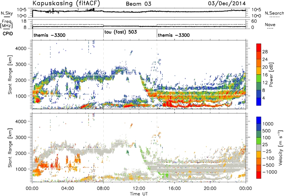Click the red top segment of Power color bar
Viewport: 284px width, 196px height.
(x=259, y=47)
